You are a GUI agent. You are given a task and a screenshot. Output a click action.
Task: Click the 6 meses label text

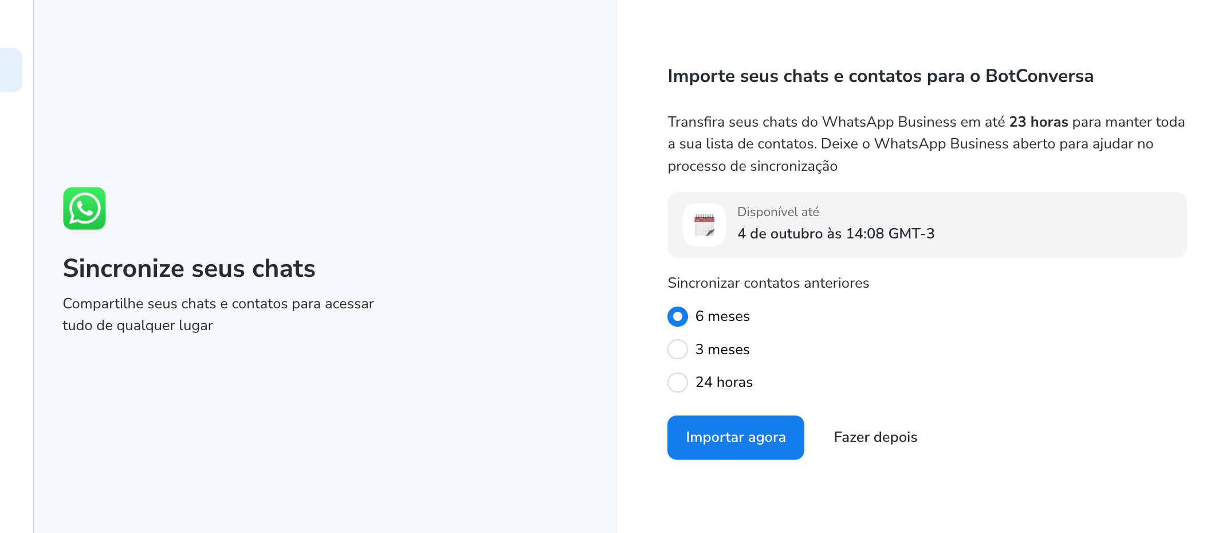[x=722, y=316]
